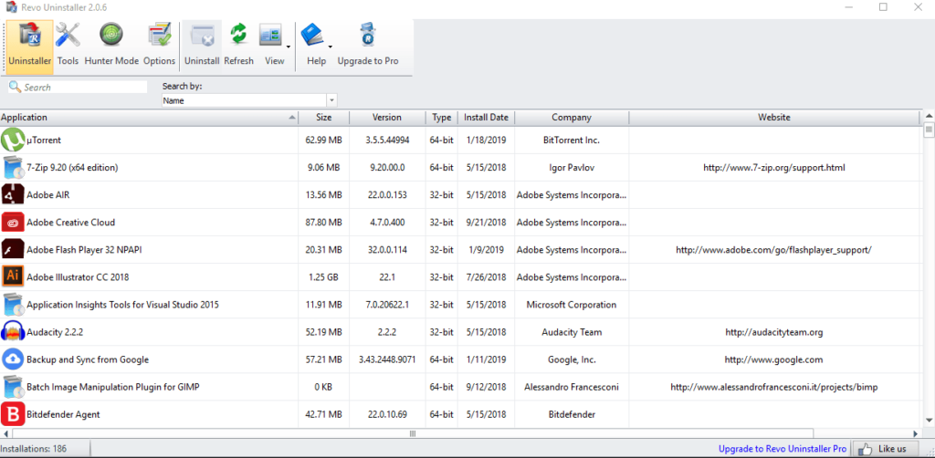Click the Igor Pavlov company cell
The height and width of the screenshot is (458, 935).
pyautogui.click(x=572, y=168)
